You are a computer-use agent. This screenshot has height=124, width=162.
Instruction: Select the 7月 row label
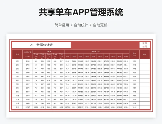pyautogui.click(x=17, y=84)
